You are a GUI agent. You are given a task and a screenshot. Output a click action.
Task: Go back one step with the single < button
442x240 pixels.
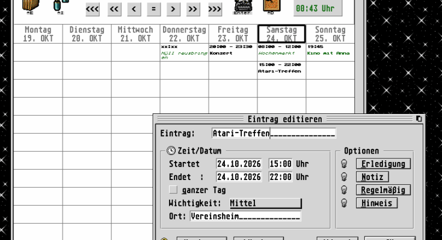coord(134,9)
